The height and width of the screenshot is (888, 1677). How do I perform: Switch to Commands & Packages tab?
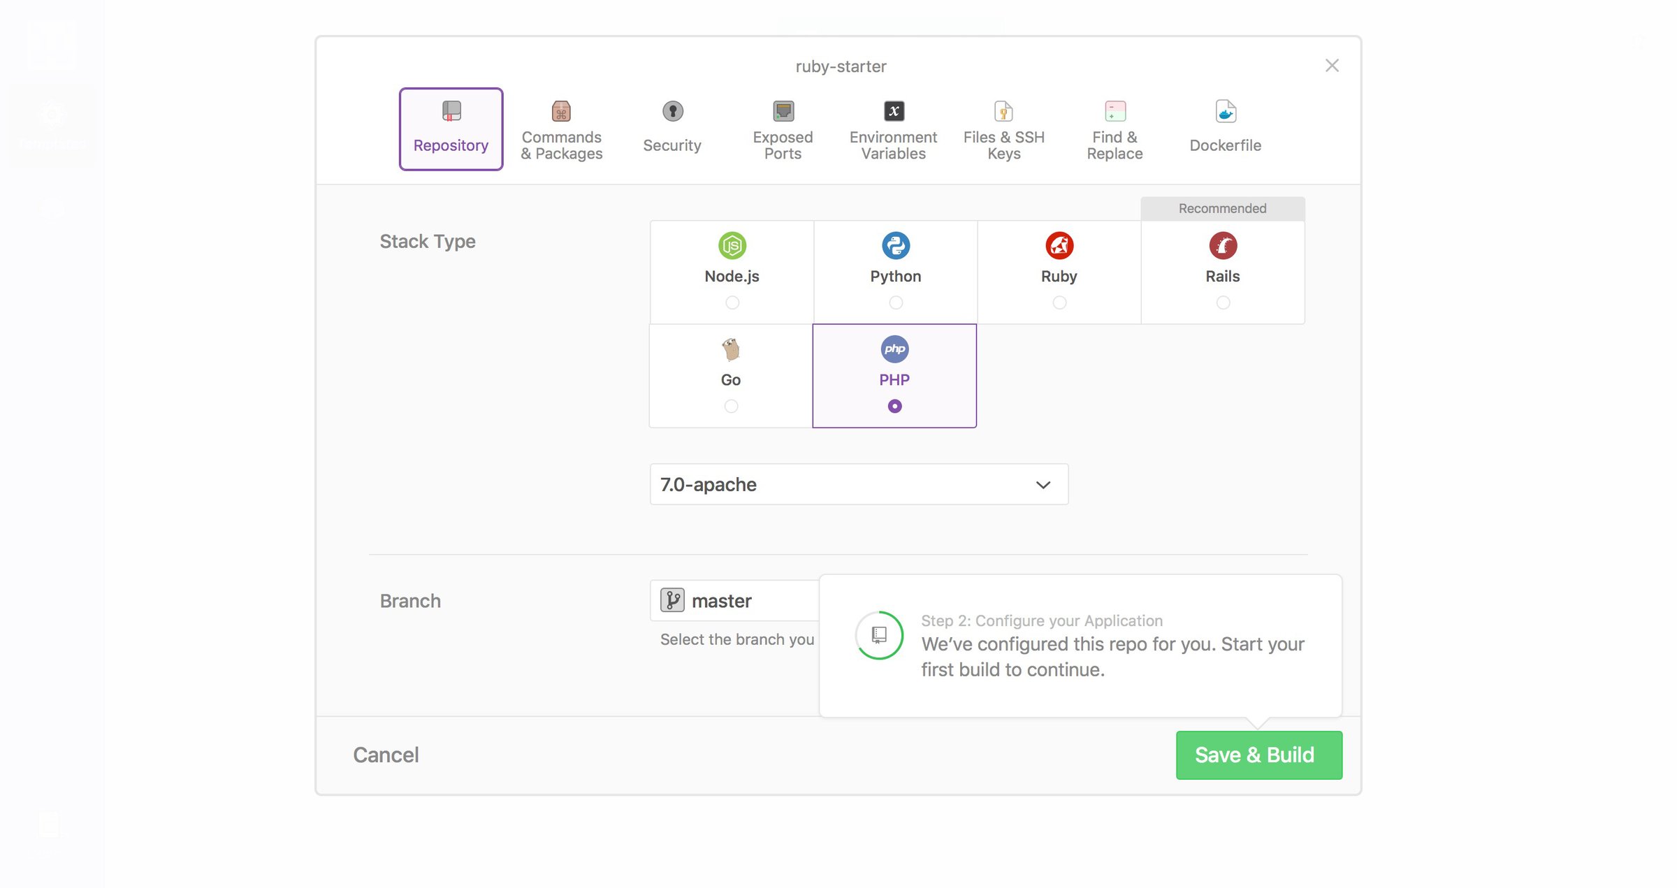click(x=562, y=129)
